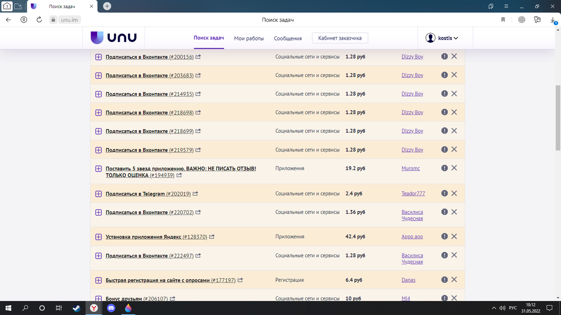Open system volume icon in tray
Viewport: 561px width, 315px height.
(503, 308)
